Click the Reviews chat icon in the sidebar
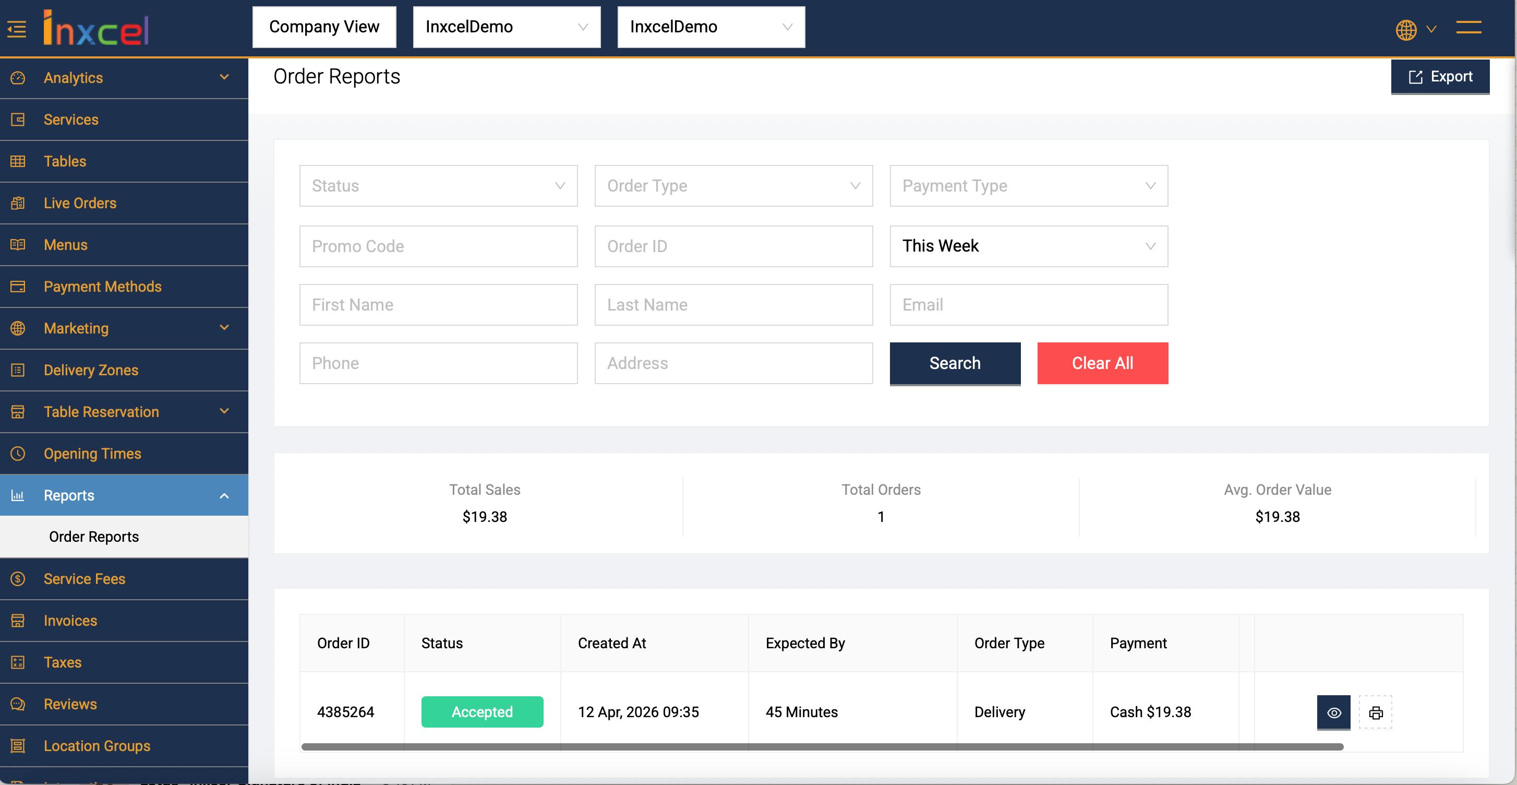1517x785 pixels. pyautogui.click(x=18, y=704)
